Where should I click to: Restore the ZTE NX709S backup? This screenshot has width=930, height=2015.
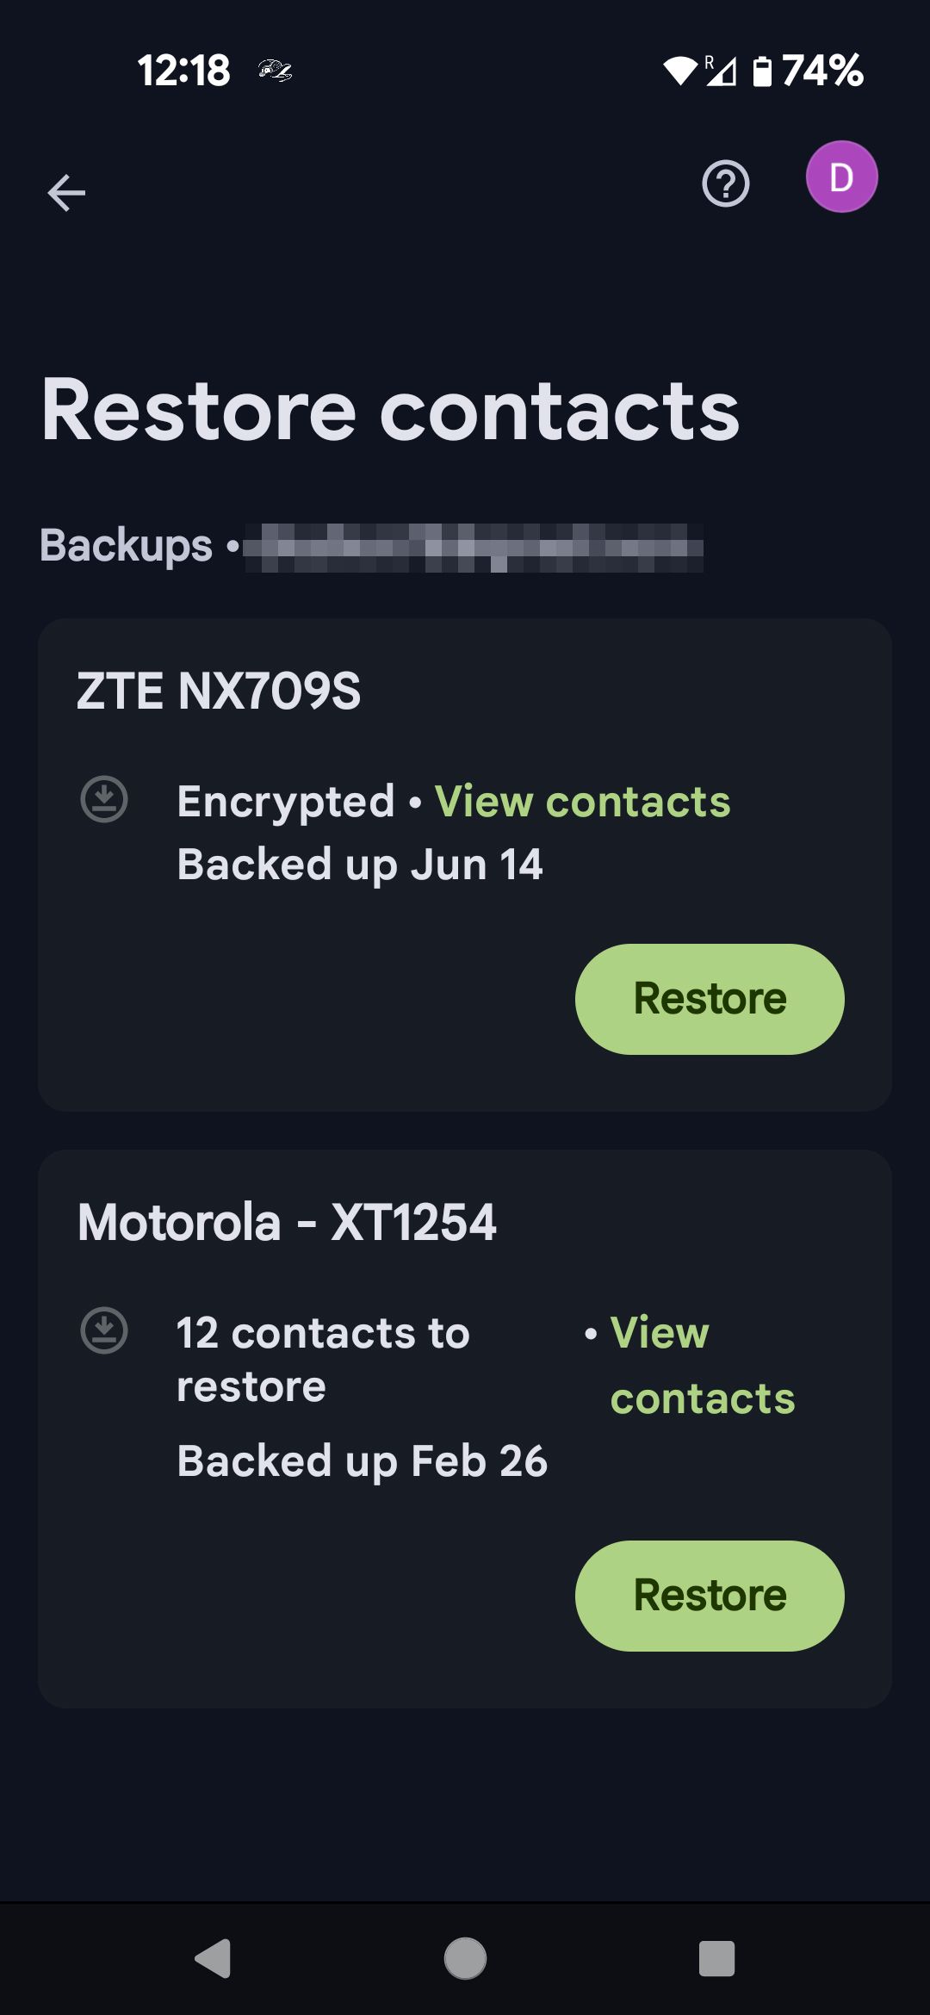[x=710, y=999]
